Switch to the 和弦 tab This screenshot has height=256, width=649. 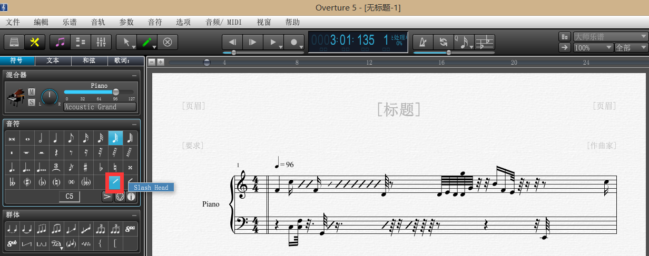coord(89,60)
